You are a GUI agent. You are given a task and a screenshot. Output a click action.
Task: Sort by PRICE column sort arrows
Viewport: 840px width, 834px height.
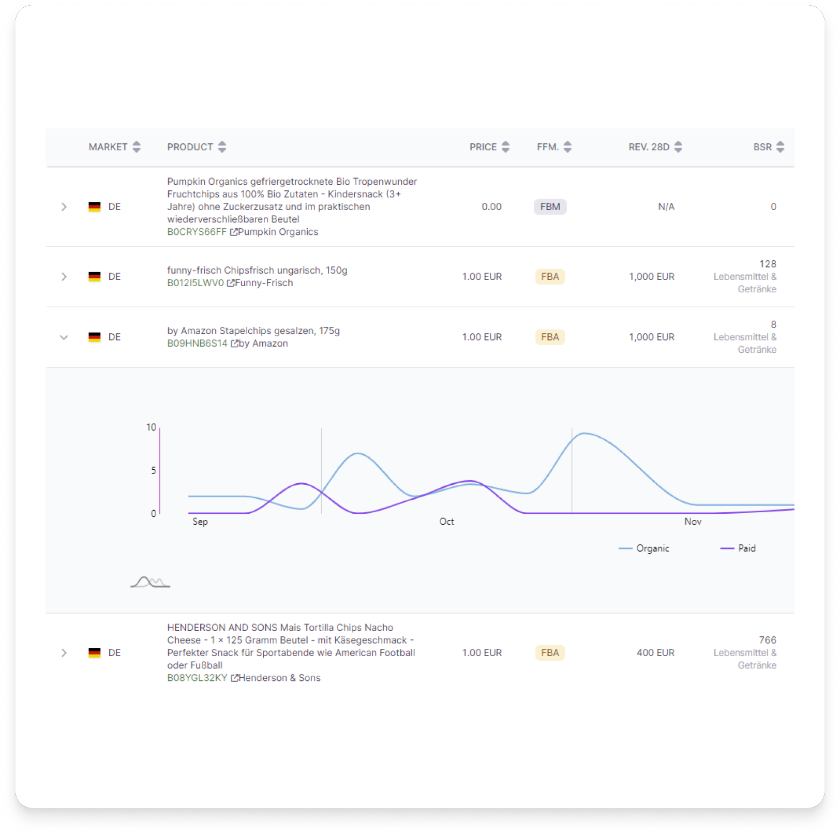(x=505, y=147)
